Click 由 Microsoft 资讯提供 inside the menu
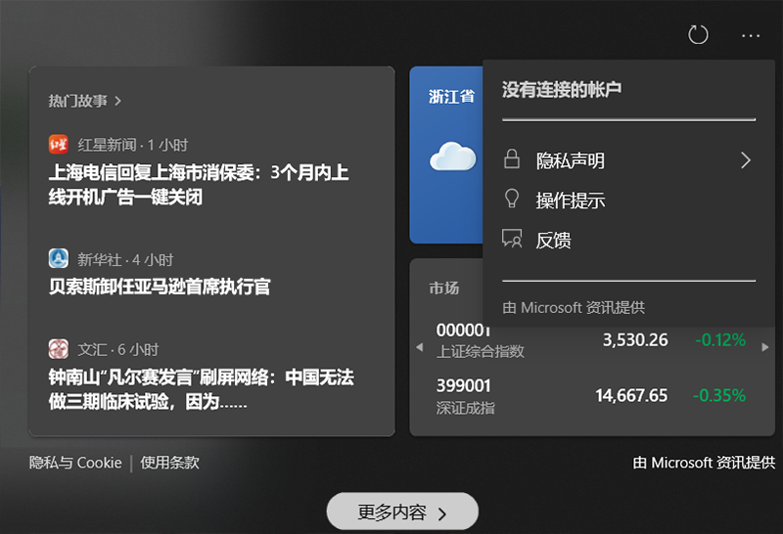The height and width of the screenshot is (534, 783). click(574, 307)
